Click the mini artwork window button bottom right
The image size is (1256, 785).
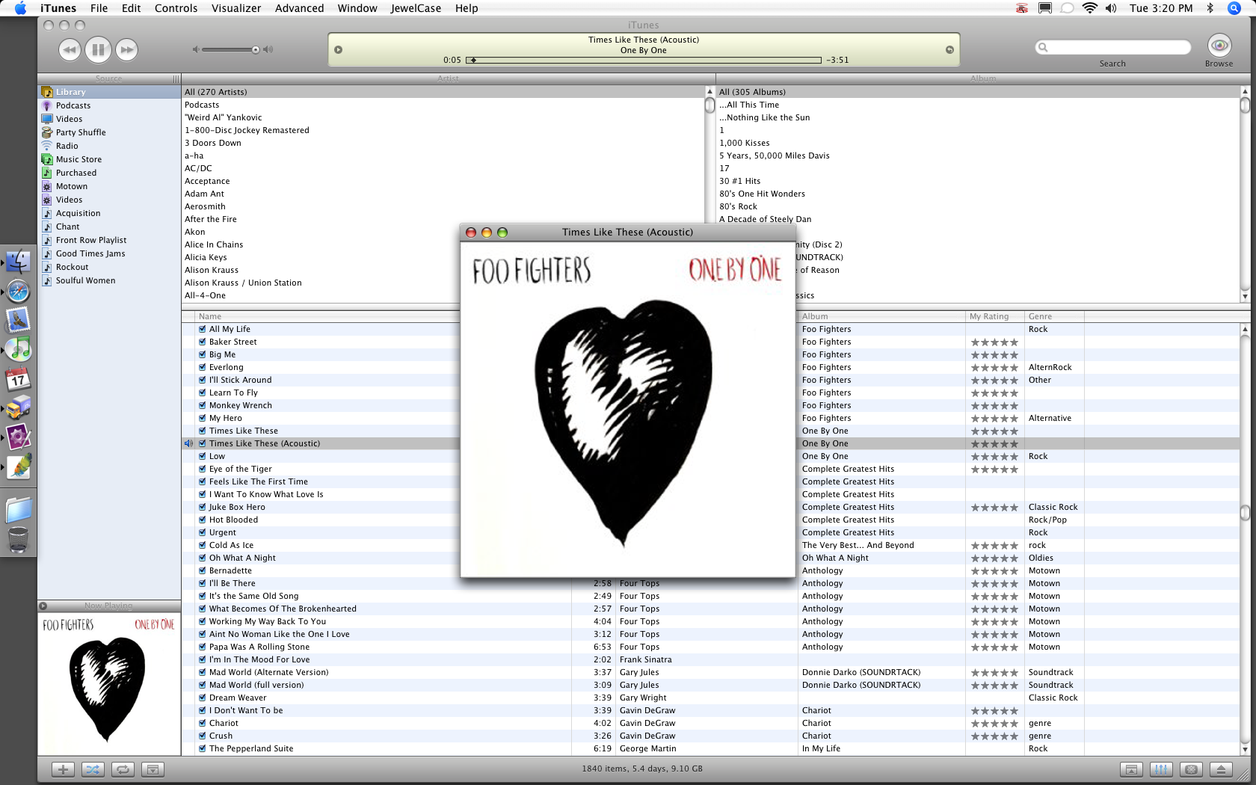[1131, 769]
